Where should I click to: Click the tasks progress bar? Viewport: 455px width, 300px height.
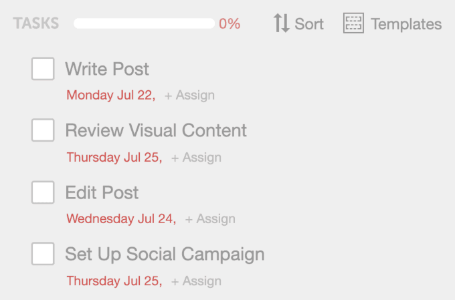point(144,23)
